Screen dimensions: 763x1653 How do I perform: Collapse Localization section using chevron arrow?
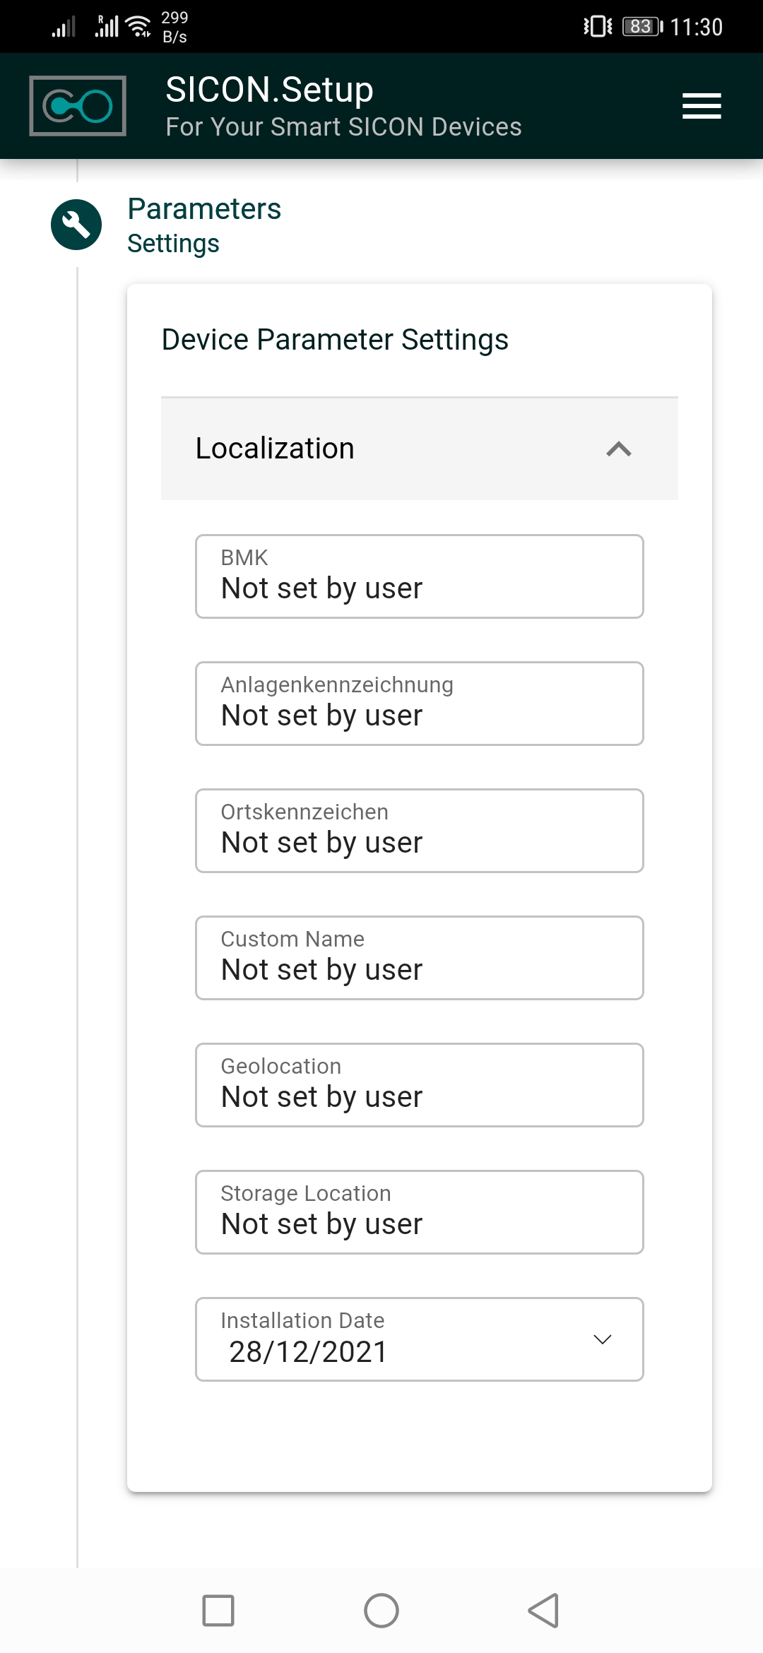coord(618,449)
